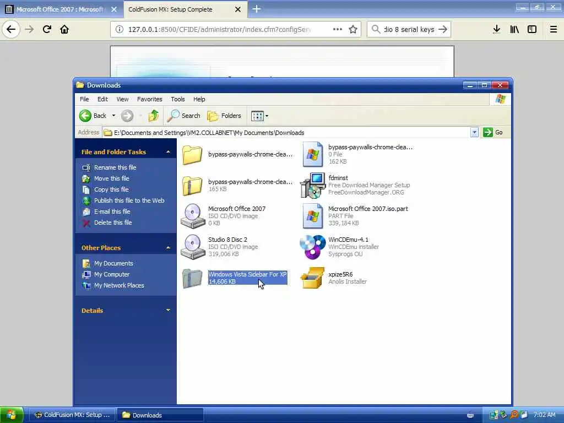
Task: Collapse File and Folder Tasks panel
Action: tap(168, 152)
